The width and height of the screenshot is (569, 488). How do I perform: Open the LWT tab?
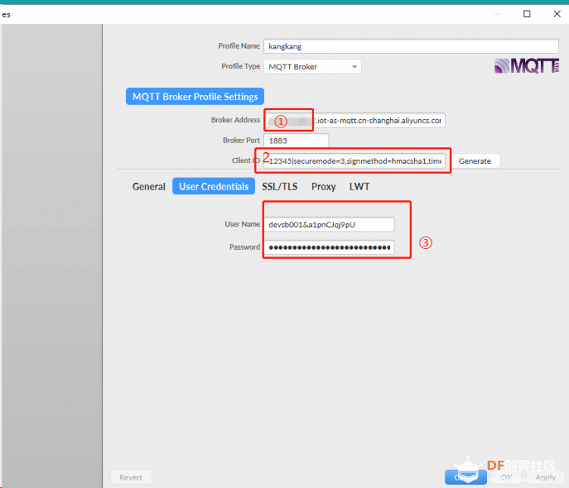360,187
